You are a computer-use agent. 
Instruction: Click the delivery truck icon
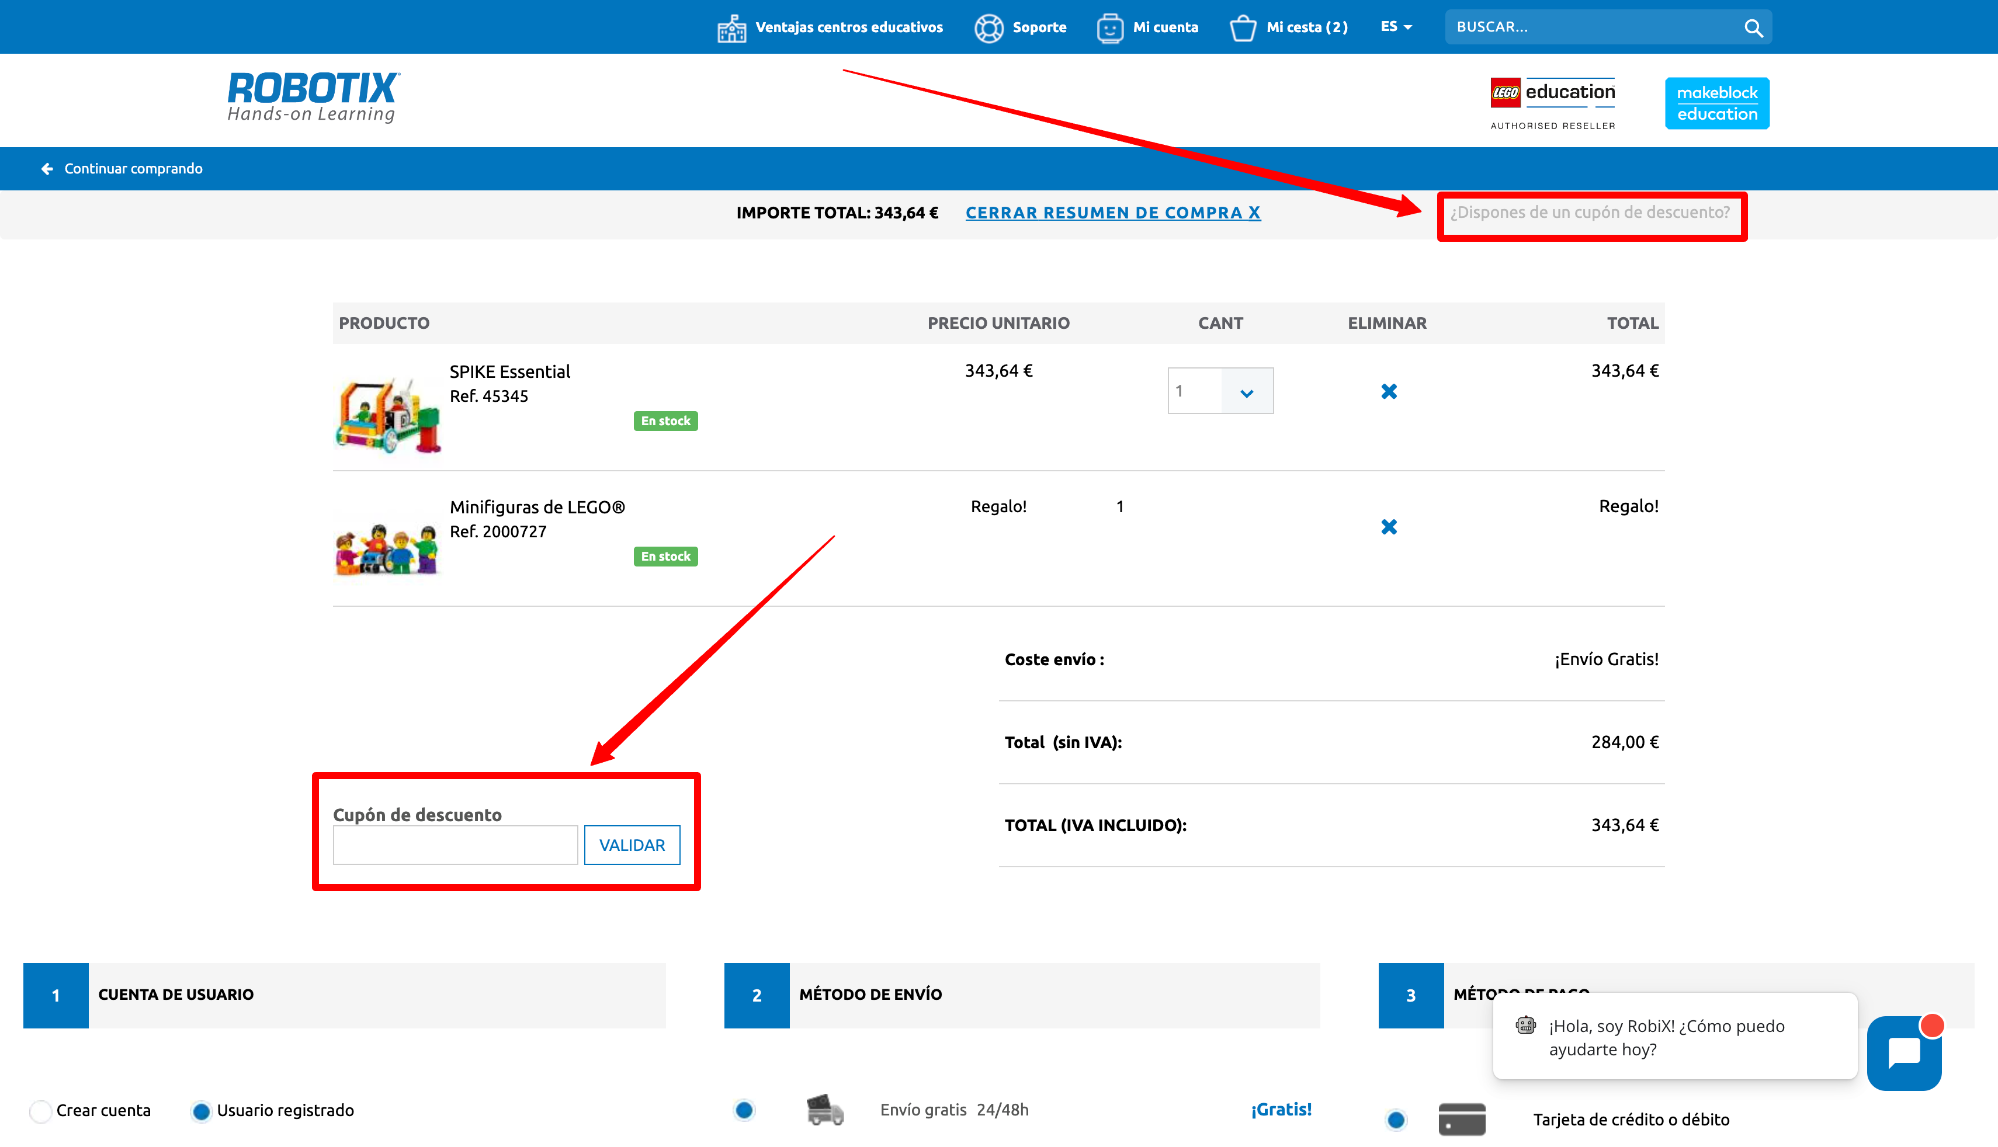coord(825,1110)
